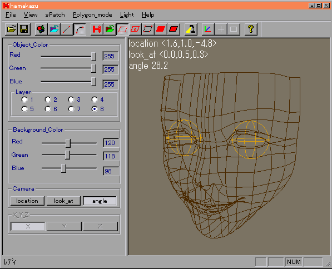
Task: Open the Light menu
Action: pyautogui.click(x=127, y=15)
